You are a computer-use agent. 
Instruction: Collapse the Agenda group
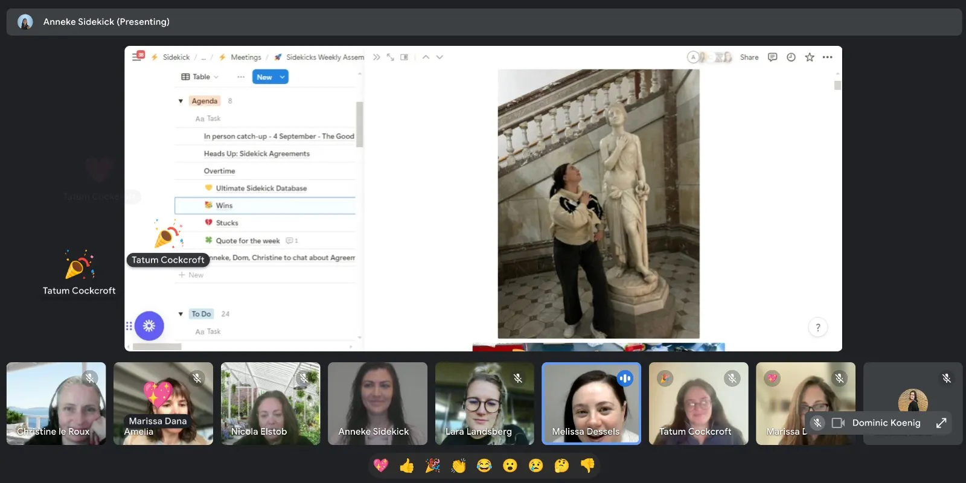pos(181,101)
